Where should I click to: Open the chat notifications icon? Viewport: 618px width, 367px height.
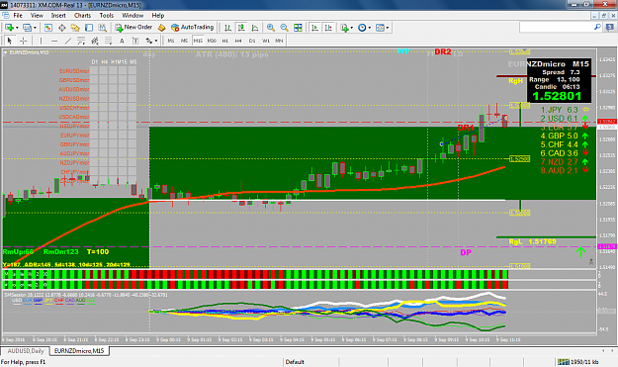(x=610, y=27)
